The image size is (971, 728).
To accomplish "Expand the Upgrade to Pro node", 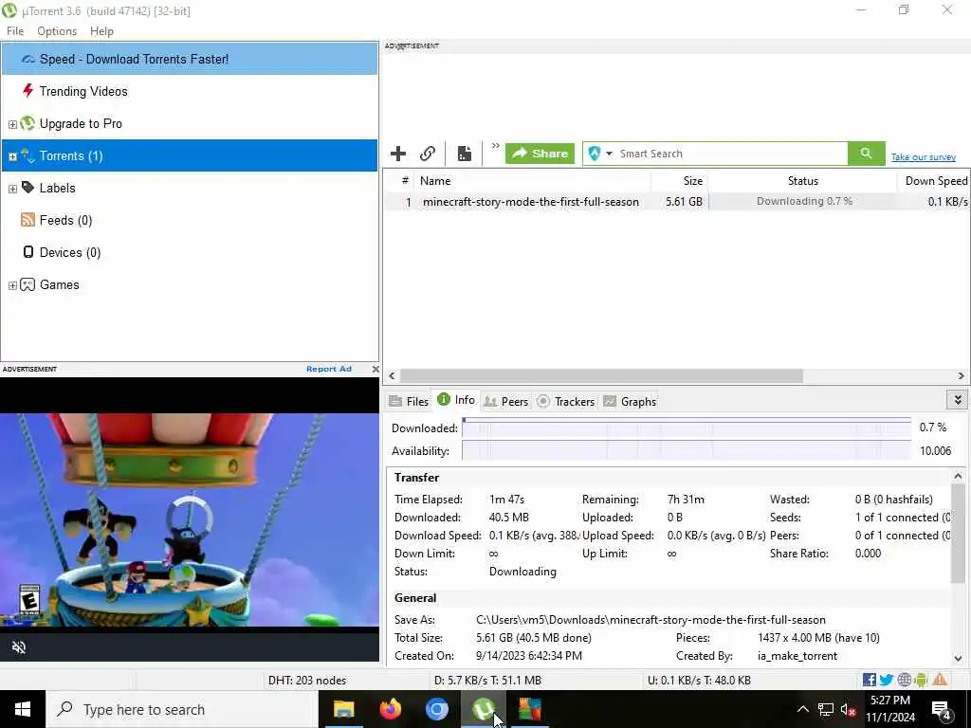I will tap(12, 124).
